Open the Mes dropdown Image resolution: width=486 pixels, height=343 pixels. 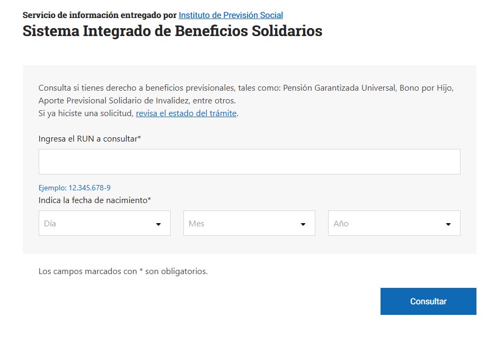tap(249, 224)
